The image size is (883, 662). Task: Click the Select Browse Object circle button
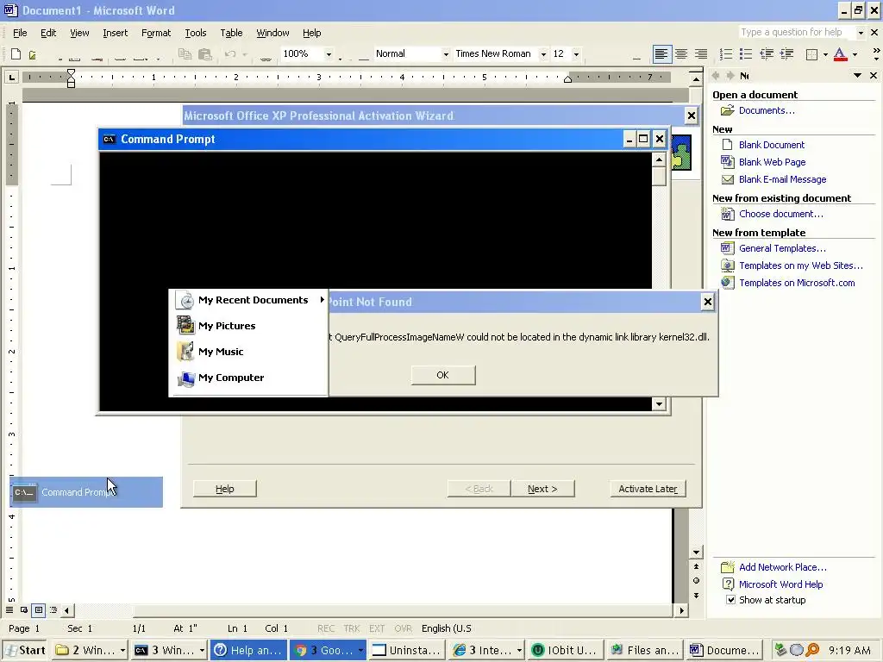[696, 580]
